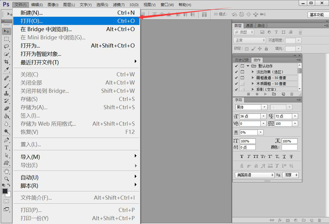Viewport: 329px width, 224px height.
Task: Choose 打开为智能对象... menu entry
Action: point(77,54)
